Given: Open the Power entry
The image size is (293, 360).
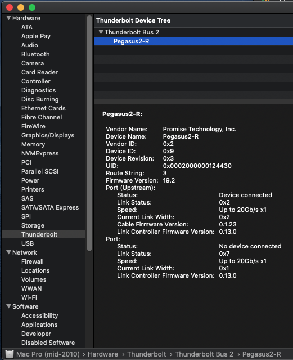Looking at the screenshot, I should (30, 180).
